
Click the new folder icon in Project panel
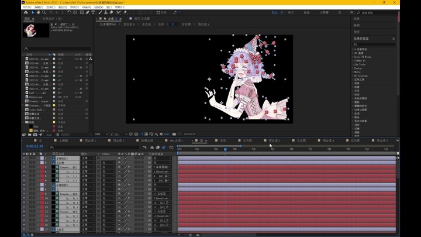(x=30, y=135)
